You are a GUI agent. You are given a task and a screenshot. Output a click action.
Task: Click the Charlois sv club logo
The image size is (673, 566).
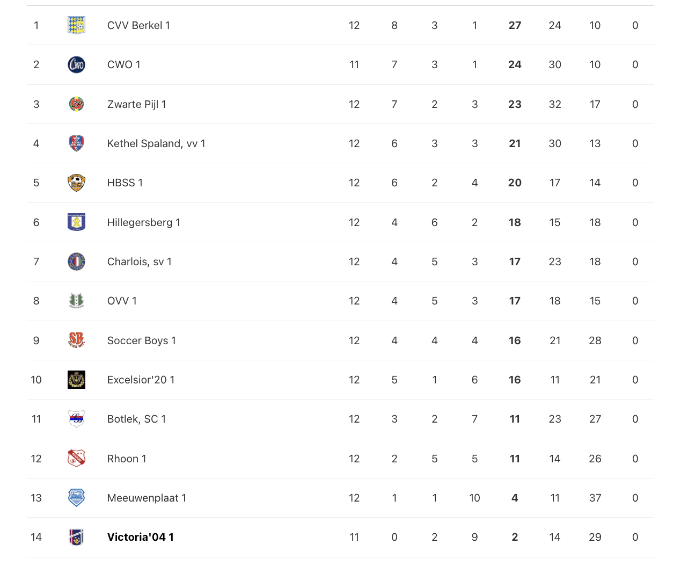pos(76,262)
